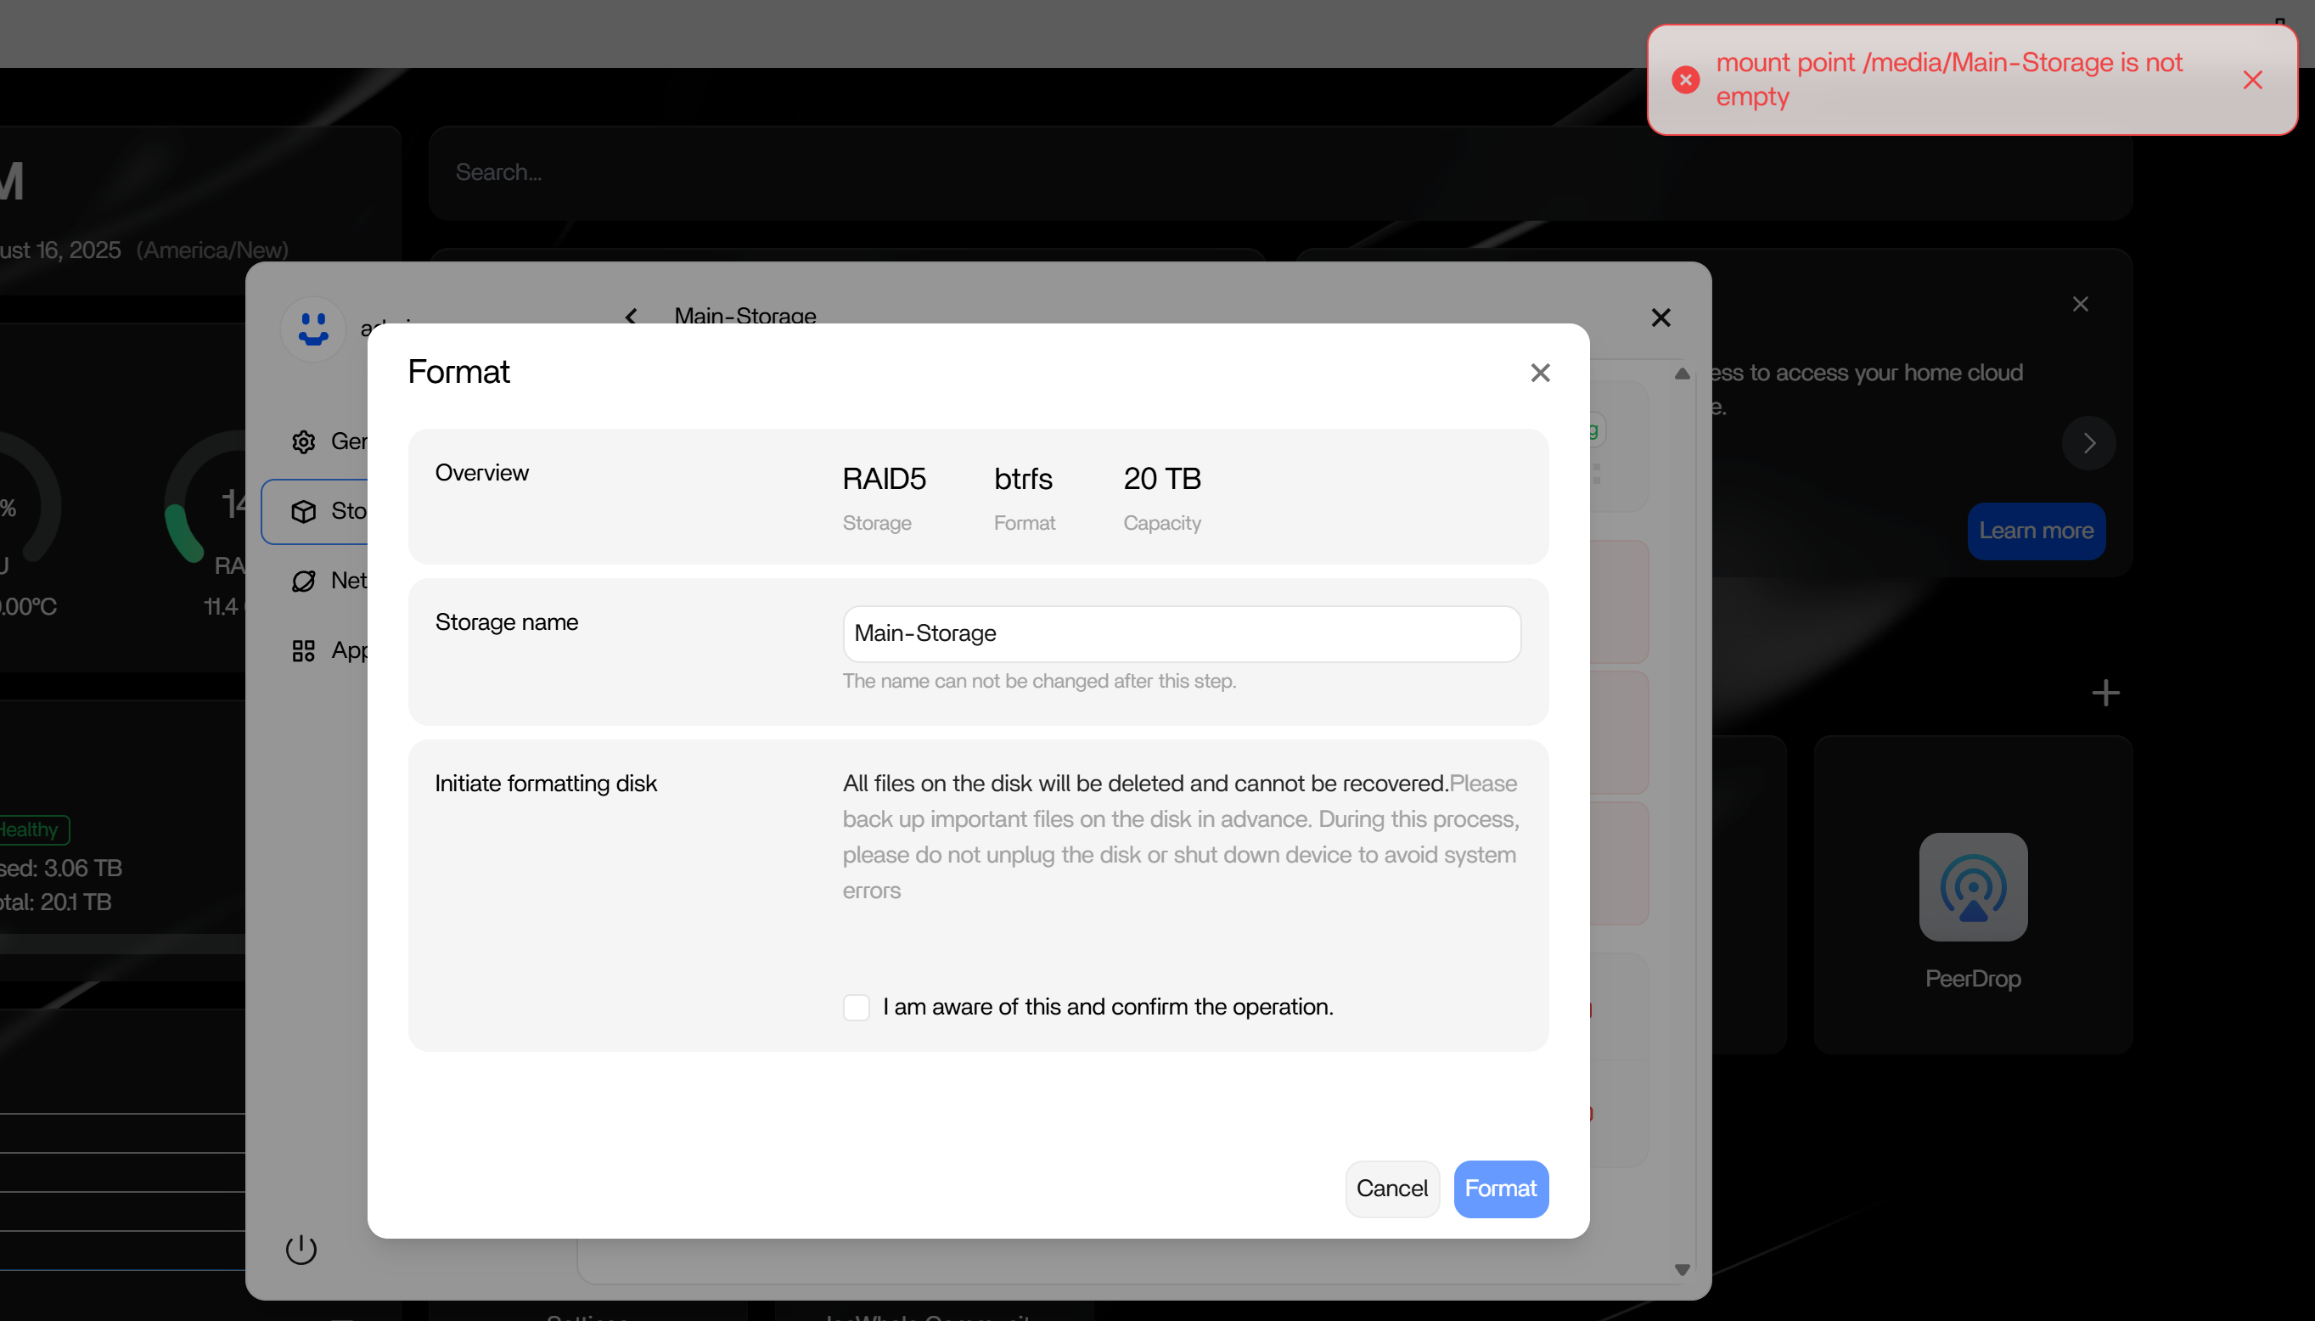Select the Storage tab in settings sidebar
2315x1321 pixels.
point(316,511)
